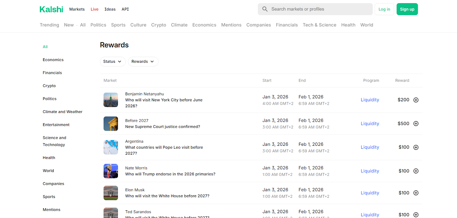The width and height of the screenshot is (457, 218).
Task: Switch to the All tab in top category bar
Action: (x=83, y=25)
